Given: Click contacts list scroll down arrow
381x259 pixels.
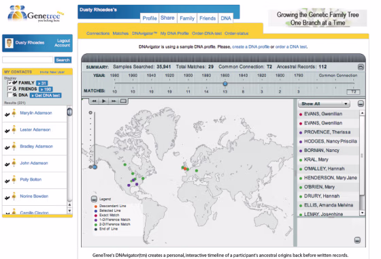Looking at the screenshot, I should (x=69, y=211).
